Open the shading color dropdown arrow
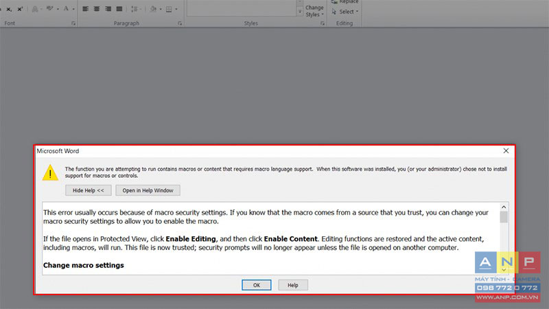 [x=161, y=9]
